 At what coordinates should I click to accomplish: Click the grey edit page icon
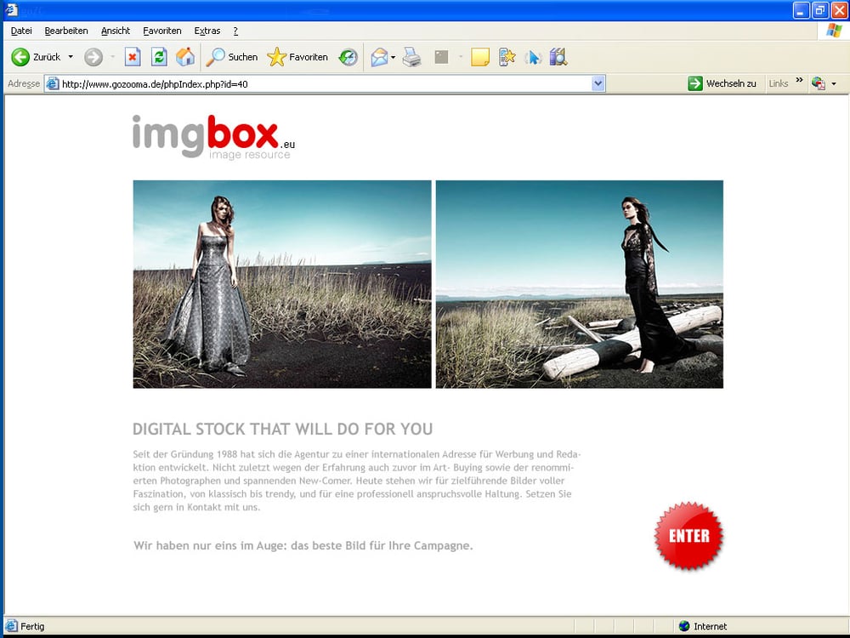(x=442, y=57)
